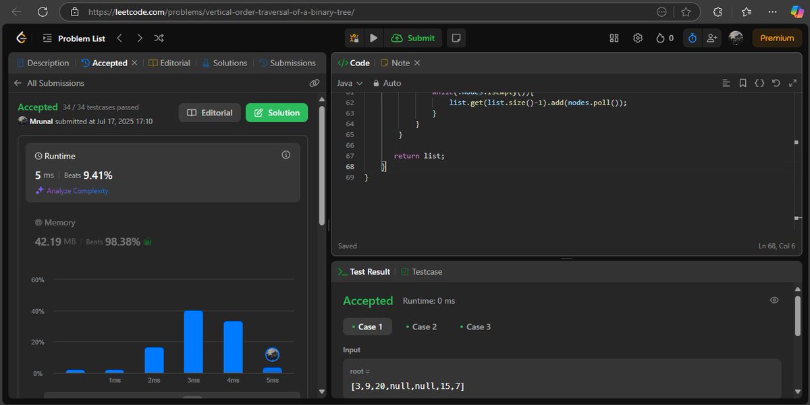The height and width of the screenshot is (405, 810).
Task: Click the grey Editorial button
Action: pyautogui.click(x=210, y=113)
